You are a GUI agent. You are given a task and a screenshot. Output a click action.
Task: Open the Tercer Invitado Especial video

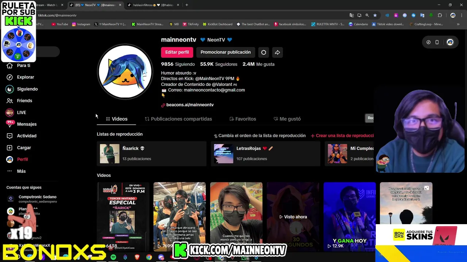click(x=123, y=217)
